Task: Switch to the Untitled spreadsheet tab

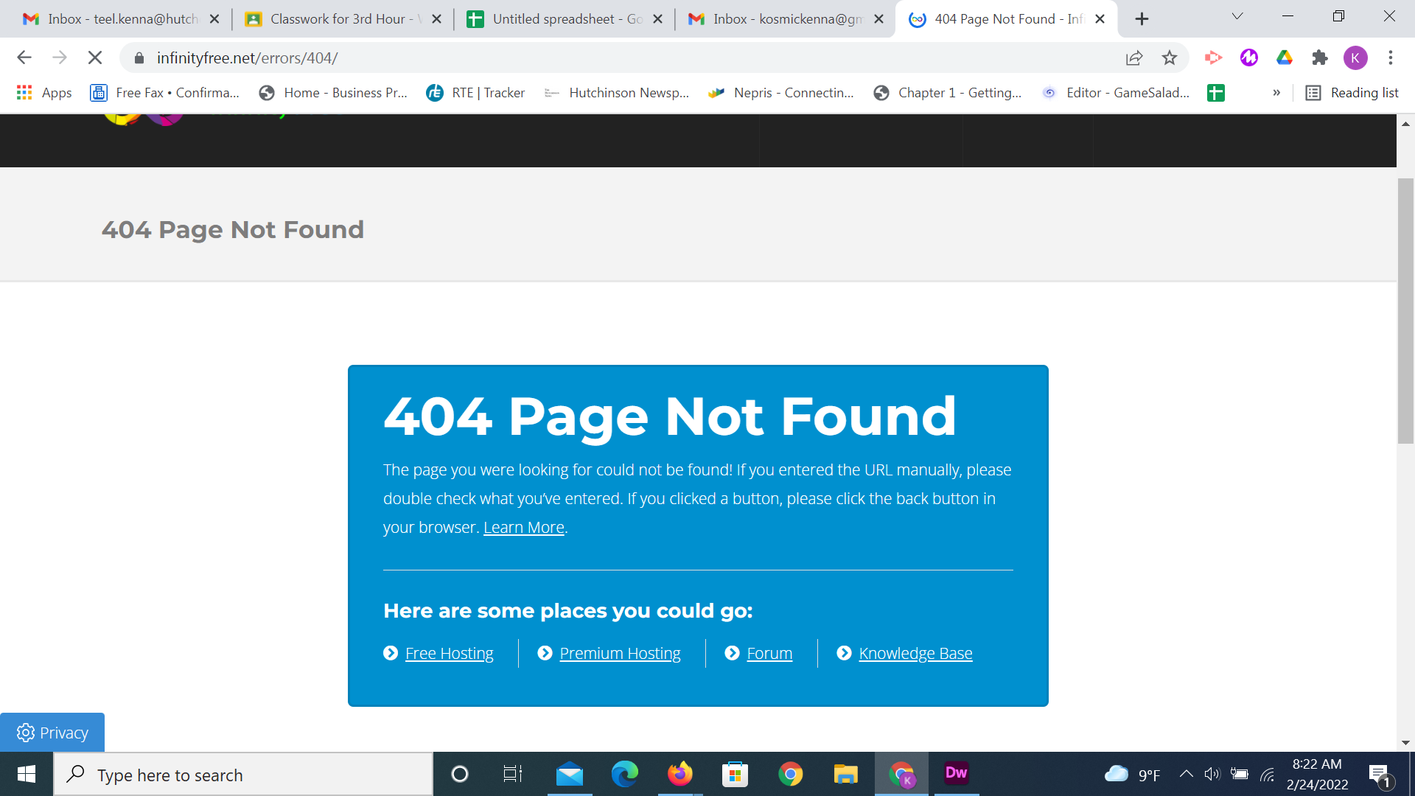Action: coord(564,18)
